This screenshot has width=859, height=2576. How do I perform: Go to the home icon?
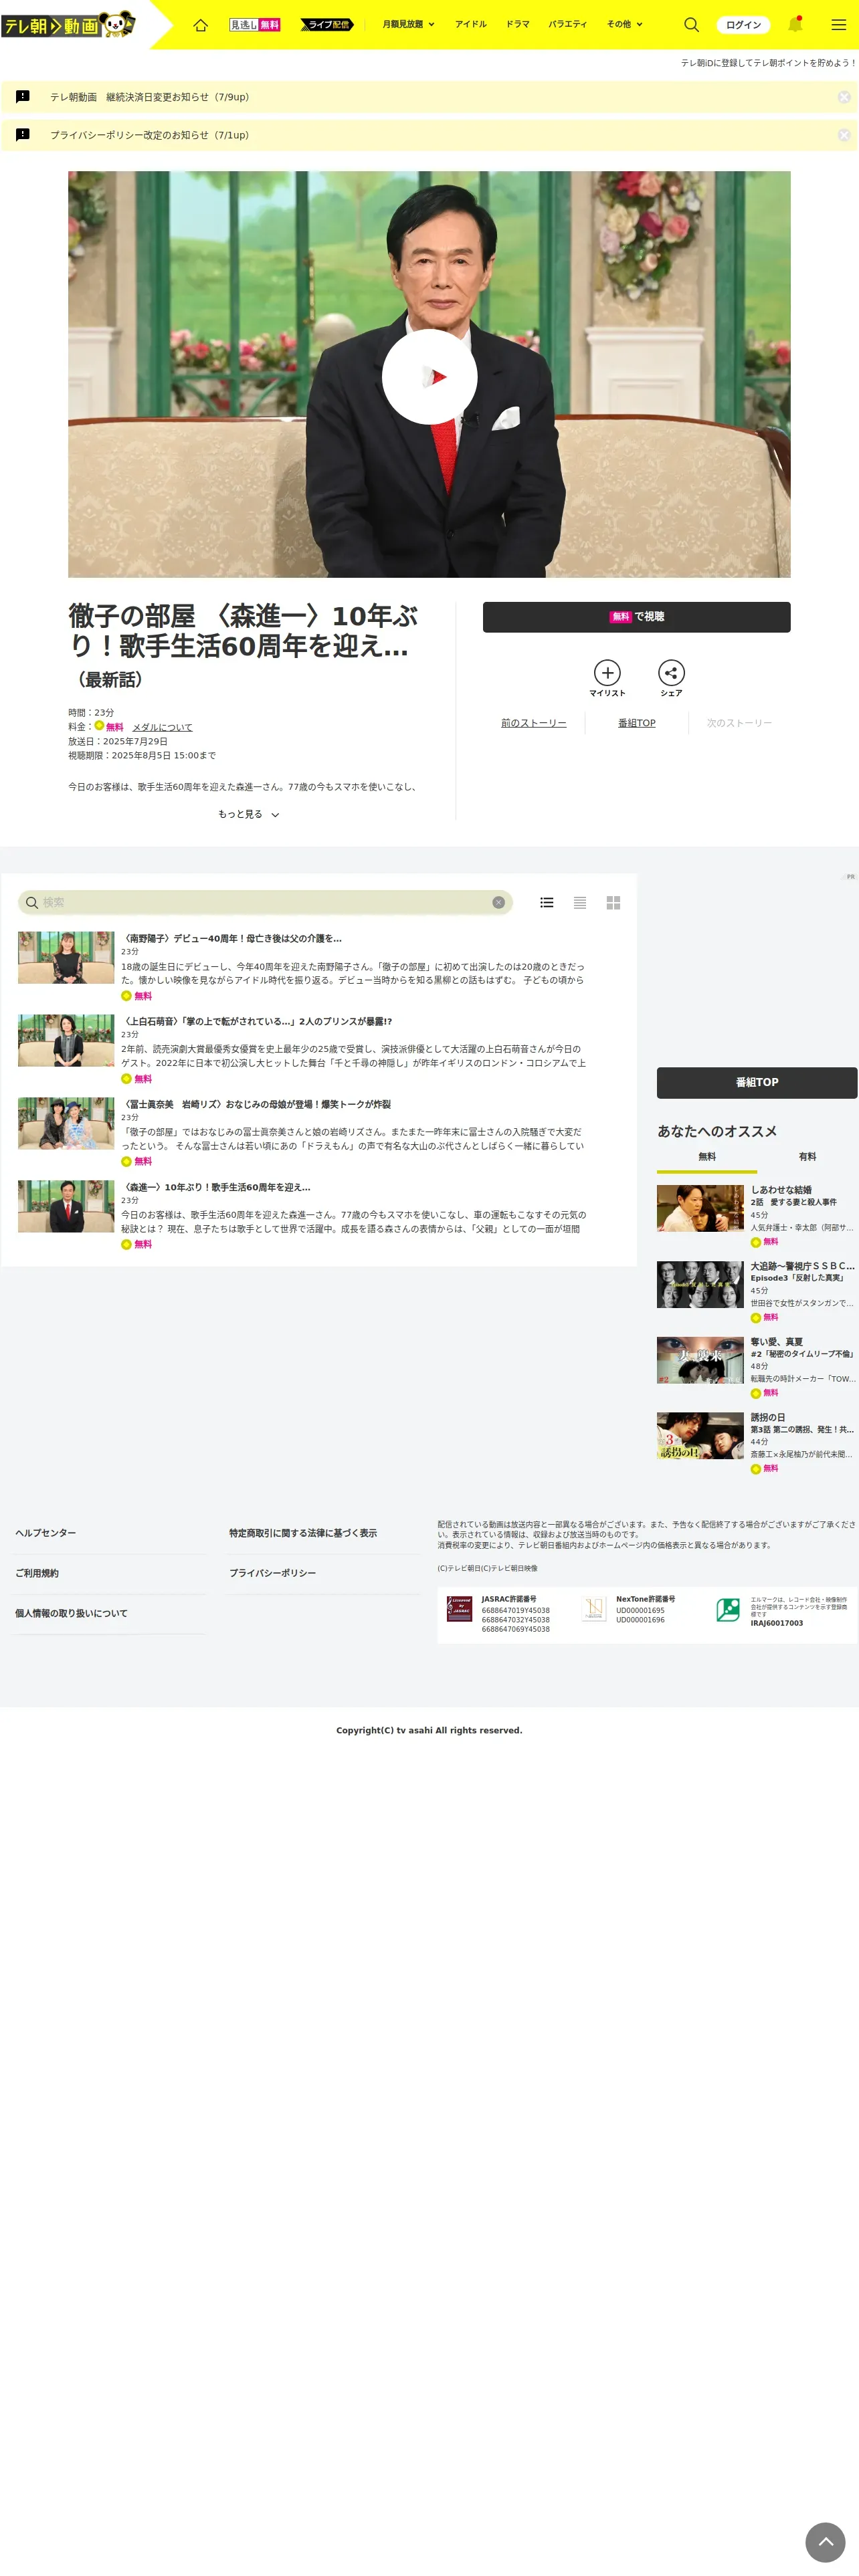[200, 25]
